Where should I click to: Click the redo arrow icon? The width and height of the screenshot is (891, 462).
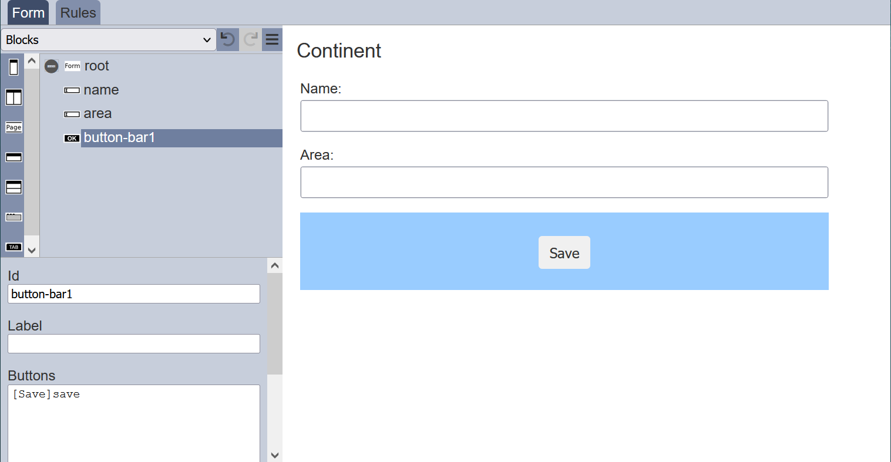coord(250,39)
